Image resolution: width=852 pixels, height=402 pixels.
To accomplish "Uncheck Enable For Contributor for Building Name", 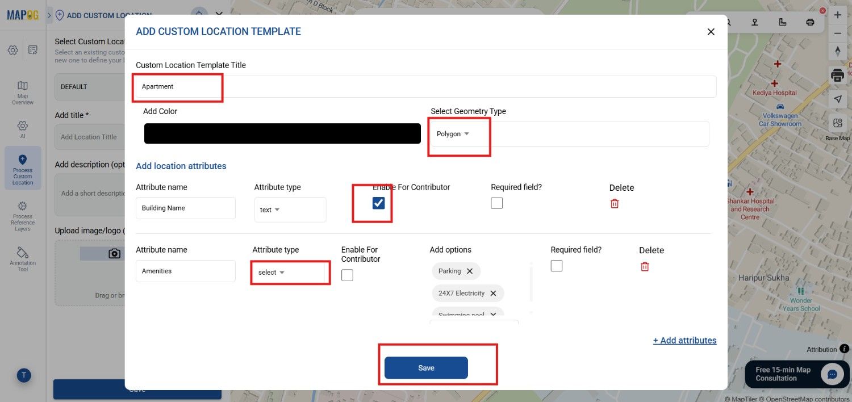I will [379, 203].
